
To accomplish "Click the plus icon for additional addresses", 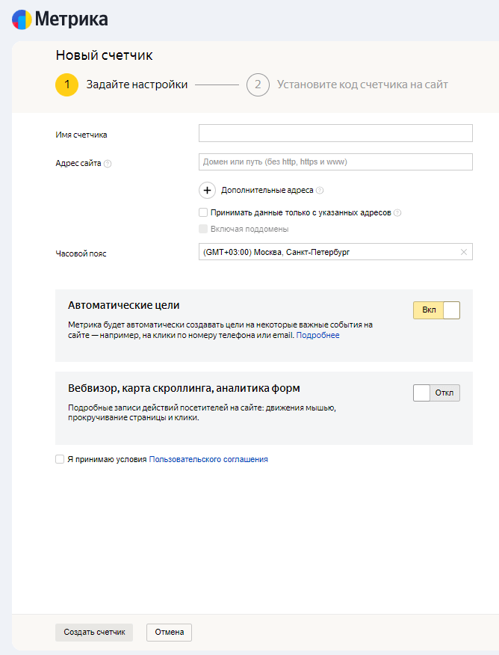I will (207, 190).
